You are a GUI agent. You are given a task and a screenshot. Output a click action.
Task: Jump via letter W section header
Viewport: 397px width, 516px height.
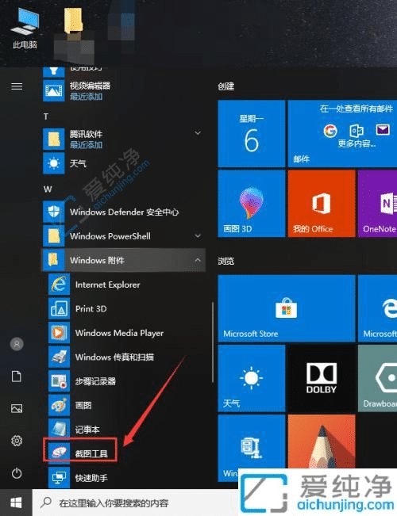pyautogui.click(x=48, y=189)
